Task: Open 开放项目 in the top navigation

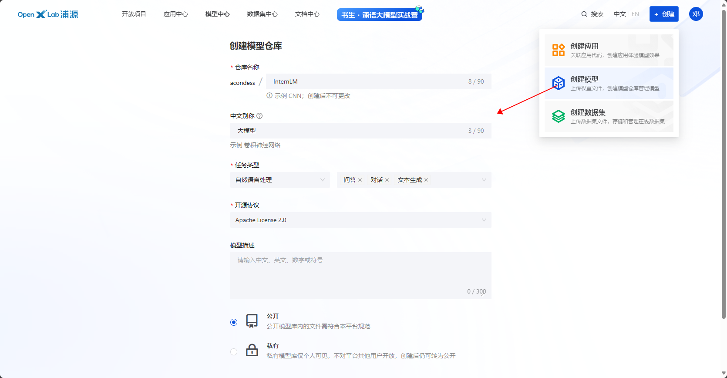Action: (134, 14)
